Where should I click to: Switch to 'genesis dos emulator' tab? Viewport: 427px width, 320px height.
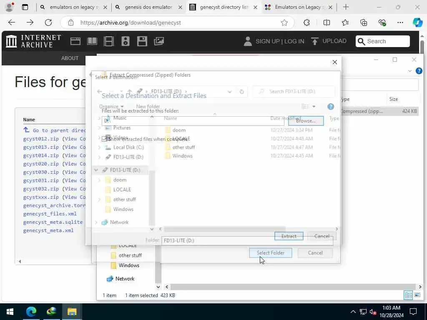point(149,7)
